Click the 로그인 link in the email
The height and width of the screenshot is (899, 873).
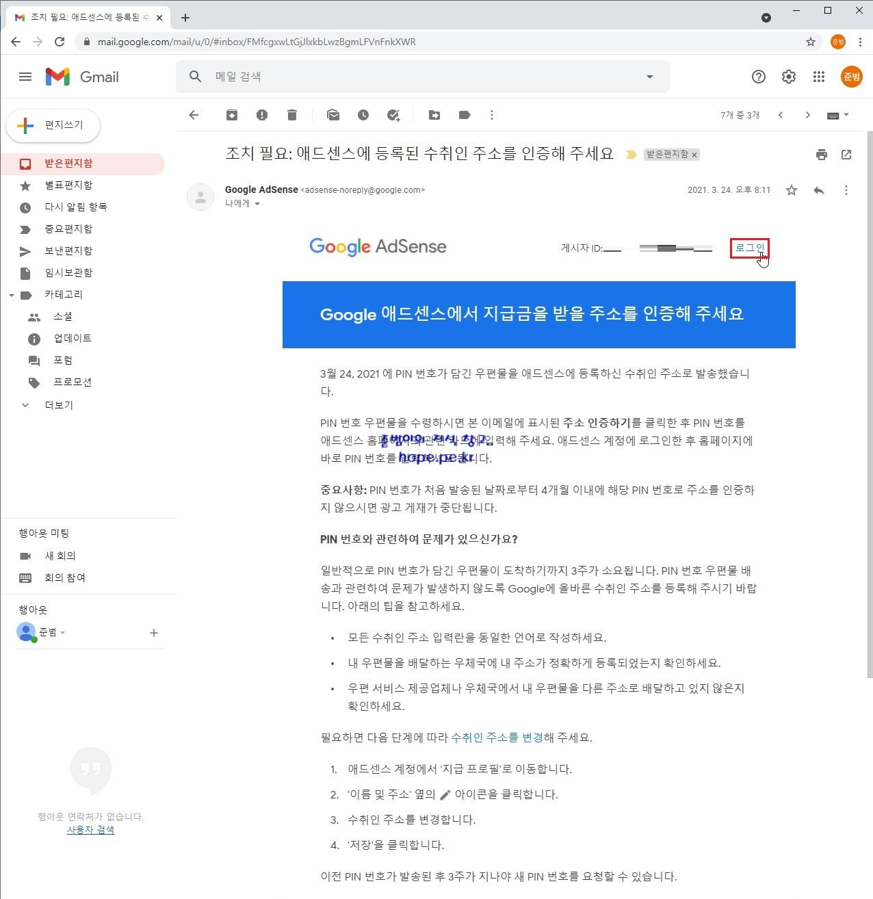pos(749,248)
